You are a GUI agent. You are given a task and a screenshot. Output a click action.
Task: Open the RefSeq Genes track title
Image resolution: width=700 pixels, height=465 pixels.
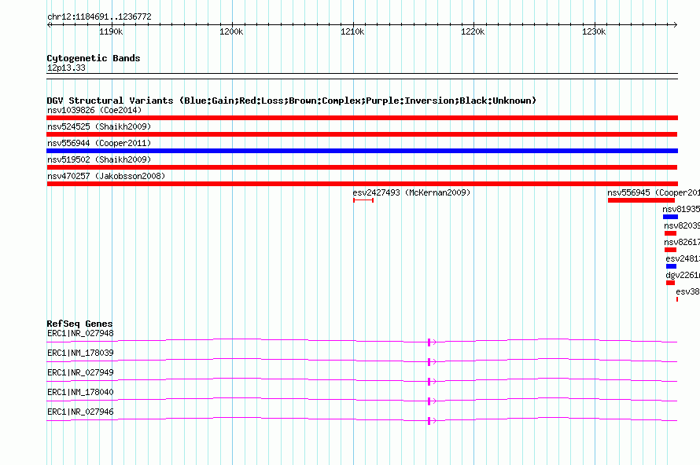(79, 324)
